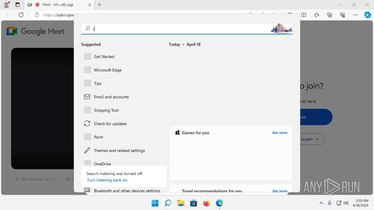Refresh the current Edge page
Viewport: 374px width, 210px height.
(x=21, y=15)
